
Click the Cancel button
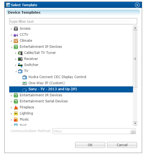click(x=122, y=145)
